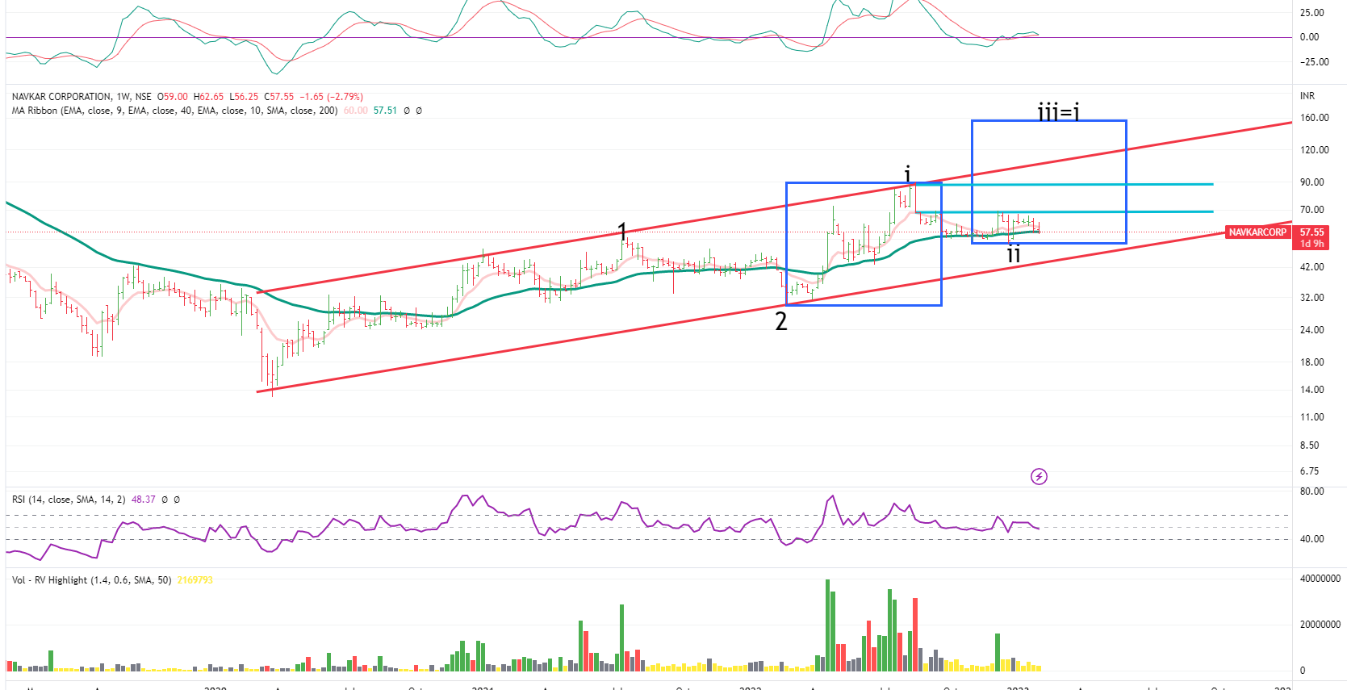The image size is (1347, 690).
Task: Click the Vol - RV Highlight legend
Action: [x=90, y=580]
